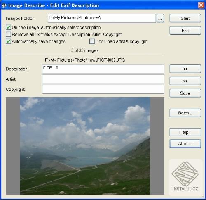Click the Start button
Viewport: 206px width, 200px height.
185,18
